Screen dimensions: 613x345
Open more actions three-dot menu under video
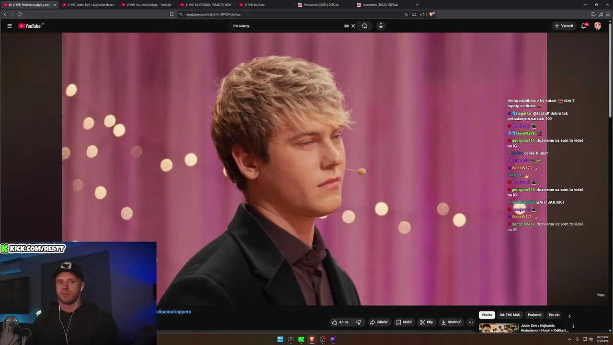[x=471, y=322]
